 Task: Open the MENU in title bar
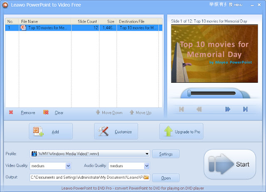(x=236, y=5)
